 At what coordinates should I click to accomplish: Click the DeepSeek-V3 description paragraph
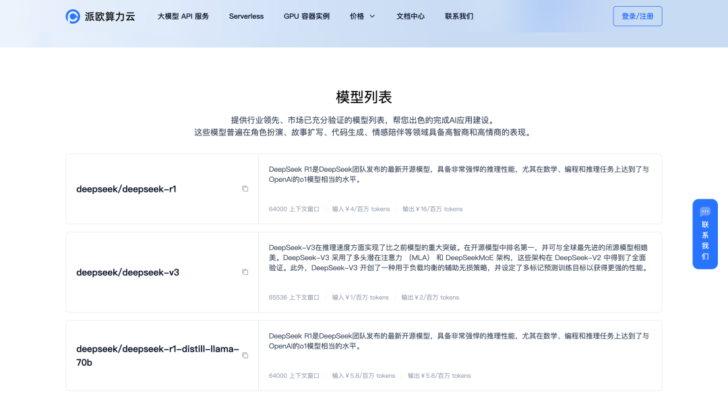[x=459, y=258]
